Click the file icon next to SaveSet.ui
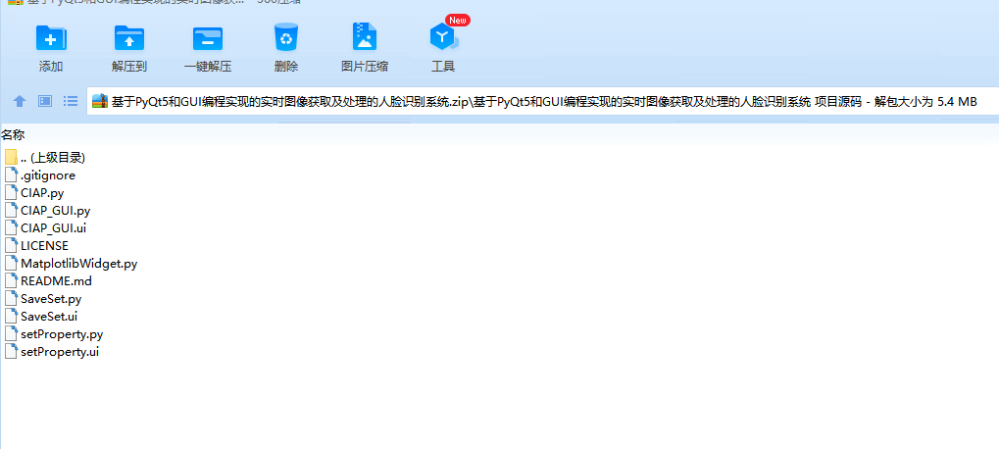Image resolution: width=999 pixels, height=449 pixels. point(10,316)
